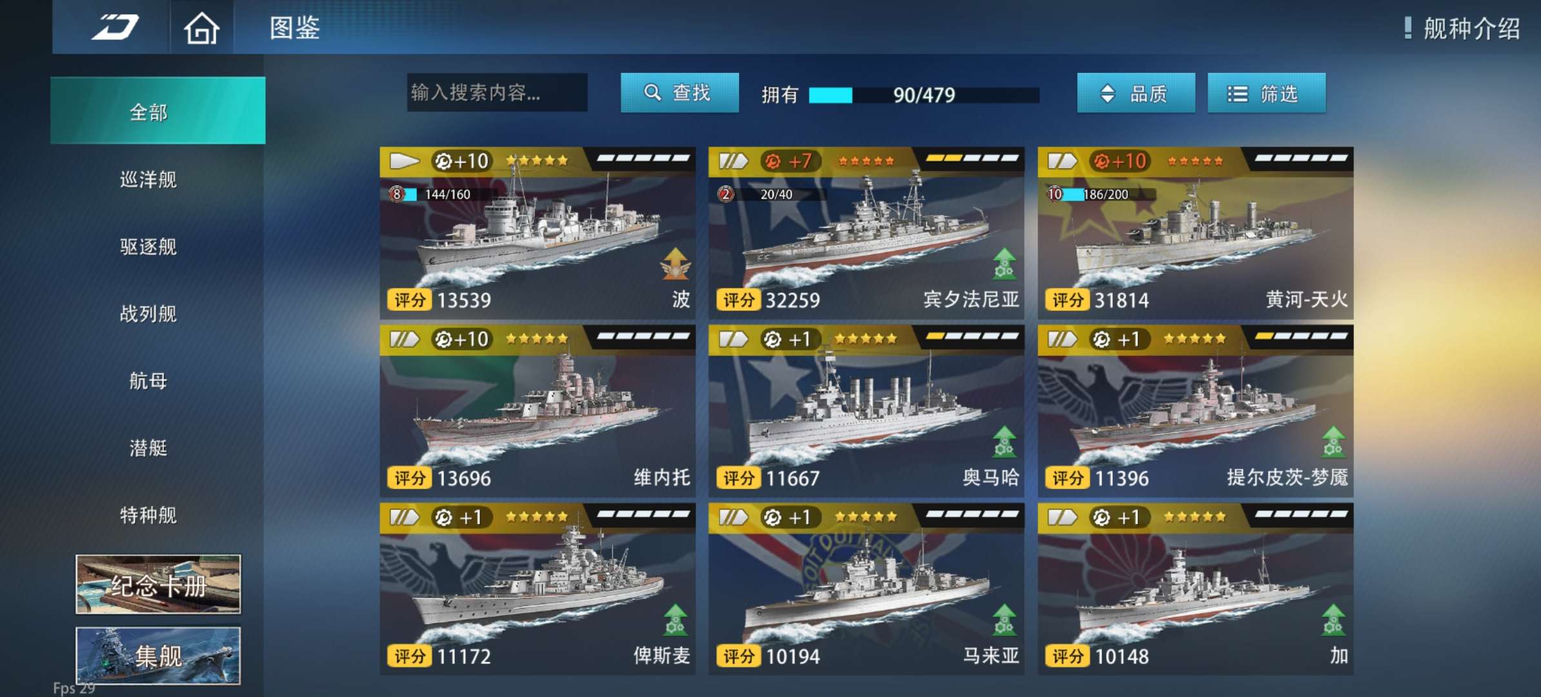Open the 筛选 filter list

pos(1266,94)
